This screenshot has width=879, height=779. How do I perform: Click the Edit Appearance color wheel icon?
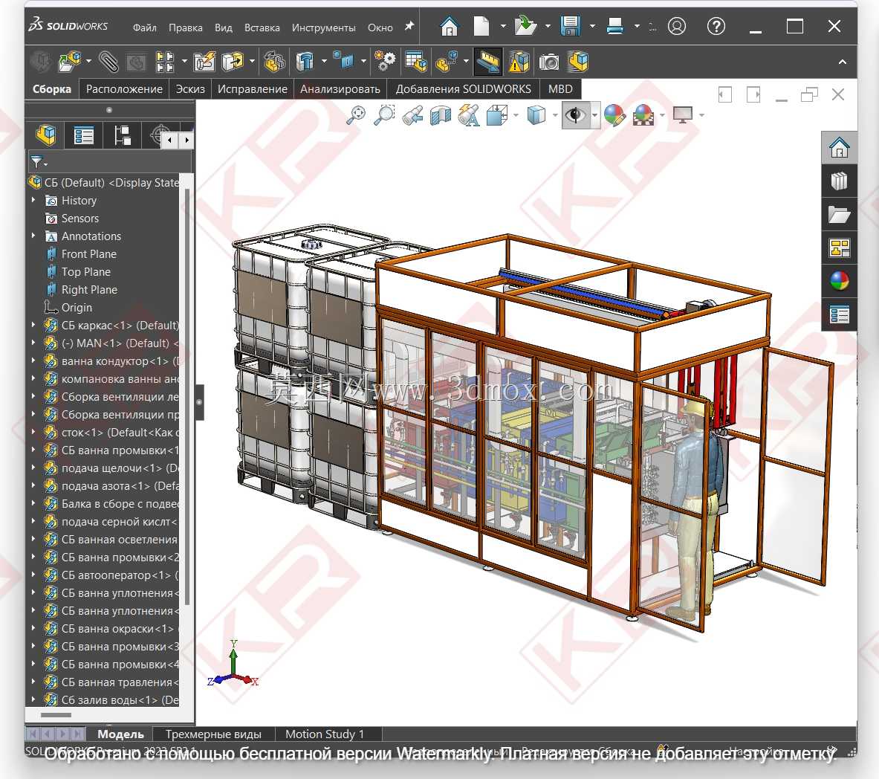(614, 115)
